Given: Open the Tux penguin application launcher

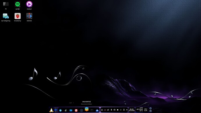Looking at the screenshot, I should tap(51, 110).
